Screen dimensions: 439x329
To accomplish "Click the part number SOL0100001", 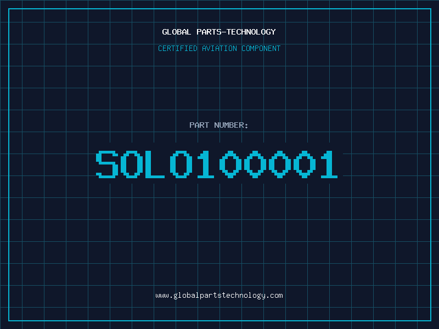I will click(x=217, y=164).
